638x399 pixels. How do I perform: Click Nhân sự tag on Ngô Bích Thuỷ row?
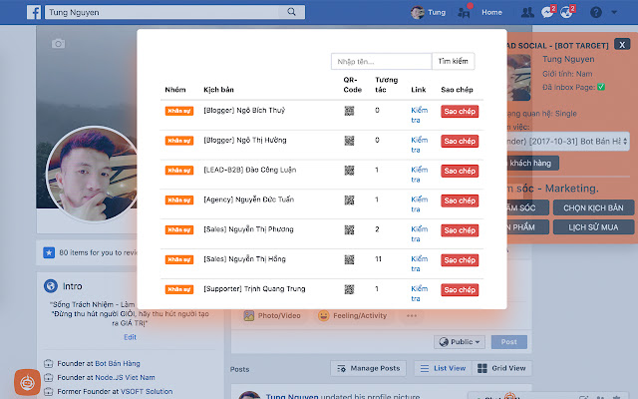click(179, 111)
